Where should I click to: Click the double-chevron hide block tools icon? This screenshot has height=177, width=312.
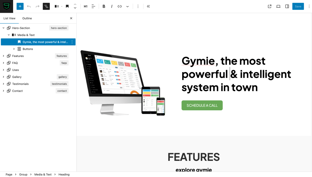148,6
